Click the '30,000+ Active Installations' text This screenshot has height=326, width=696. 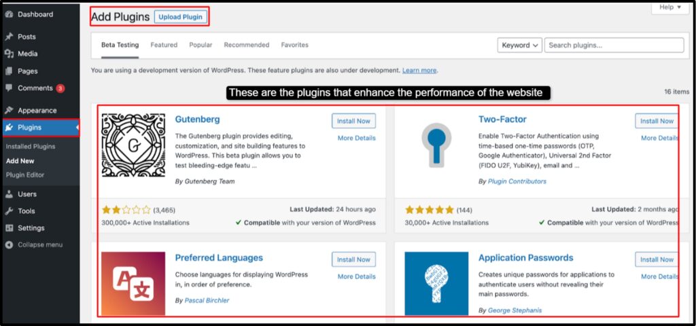click(447, 223)
